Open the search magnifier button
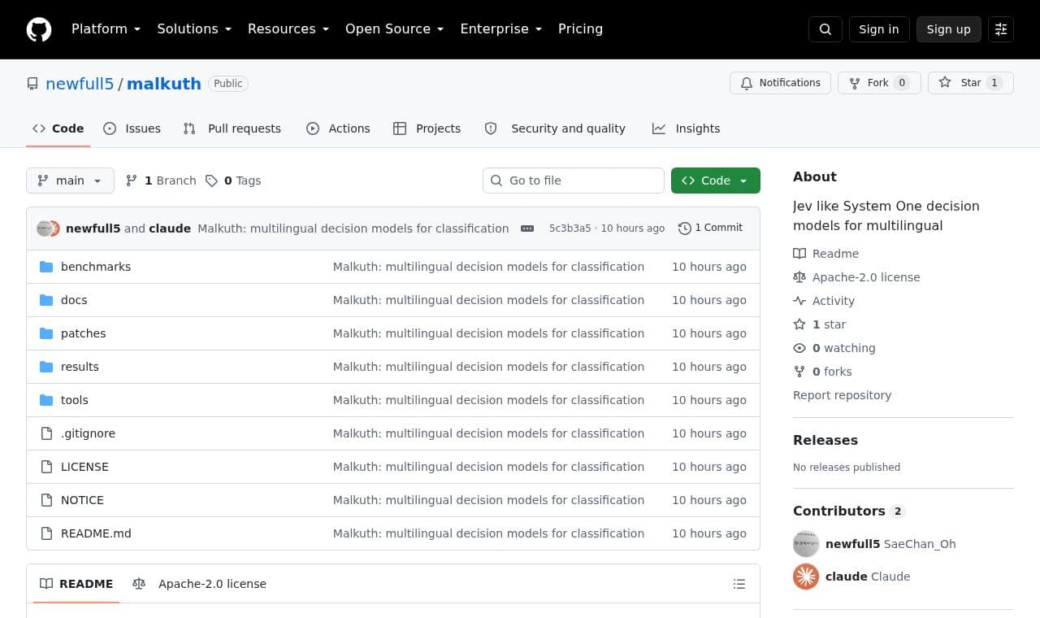The height and width of the screenshot is (618, 1040). point(825,29)
